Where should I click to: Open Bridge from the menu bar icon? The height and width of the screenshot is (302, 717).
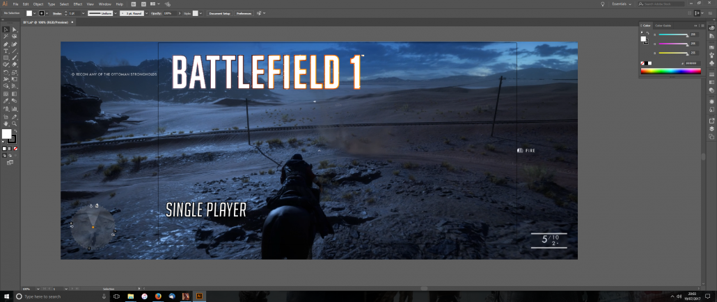point(134,4)
